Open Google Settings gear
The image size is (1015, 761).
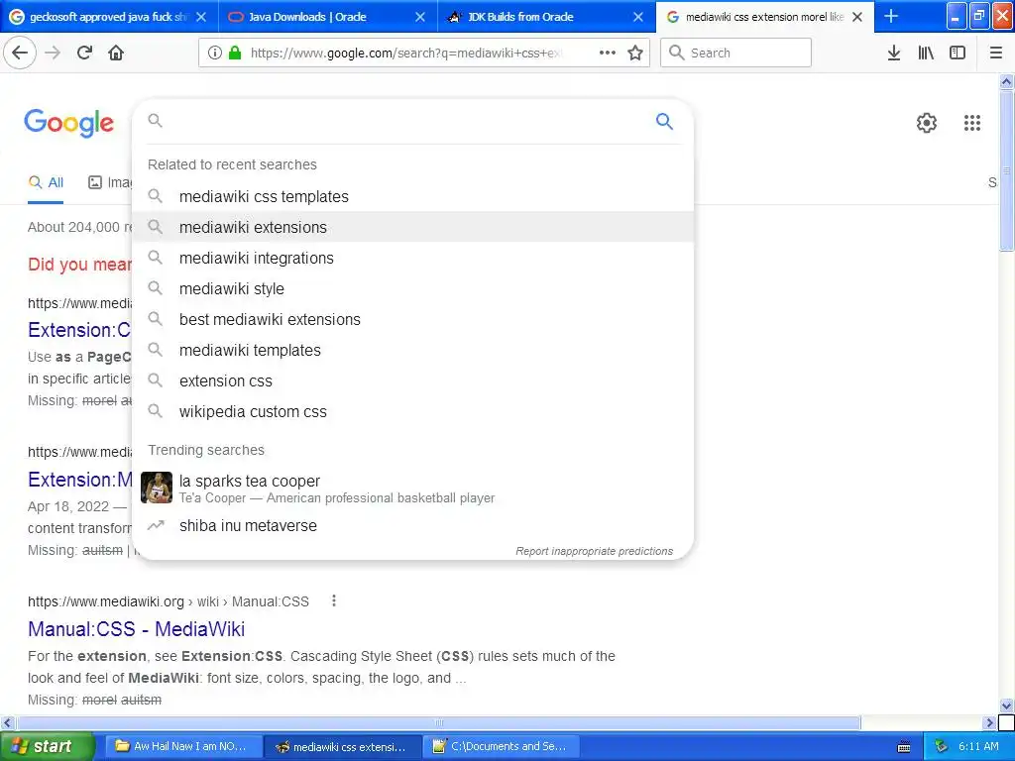pos(927,123)
